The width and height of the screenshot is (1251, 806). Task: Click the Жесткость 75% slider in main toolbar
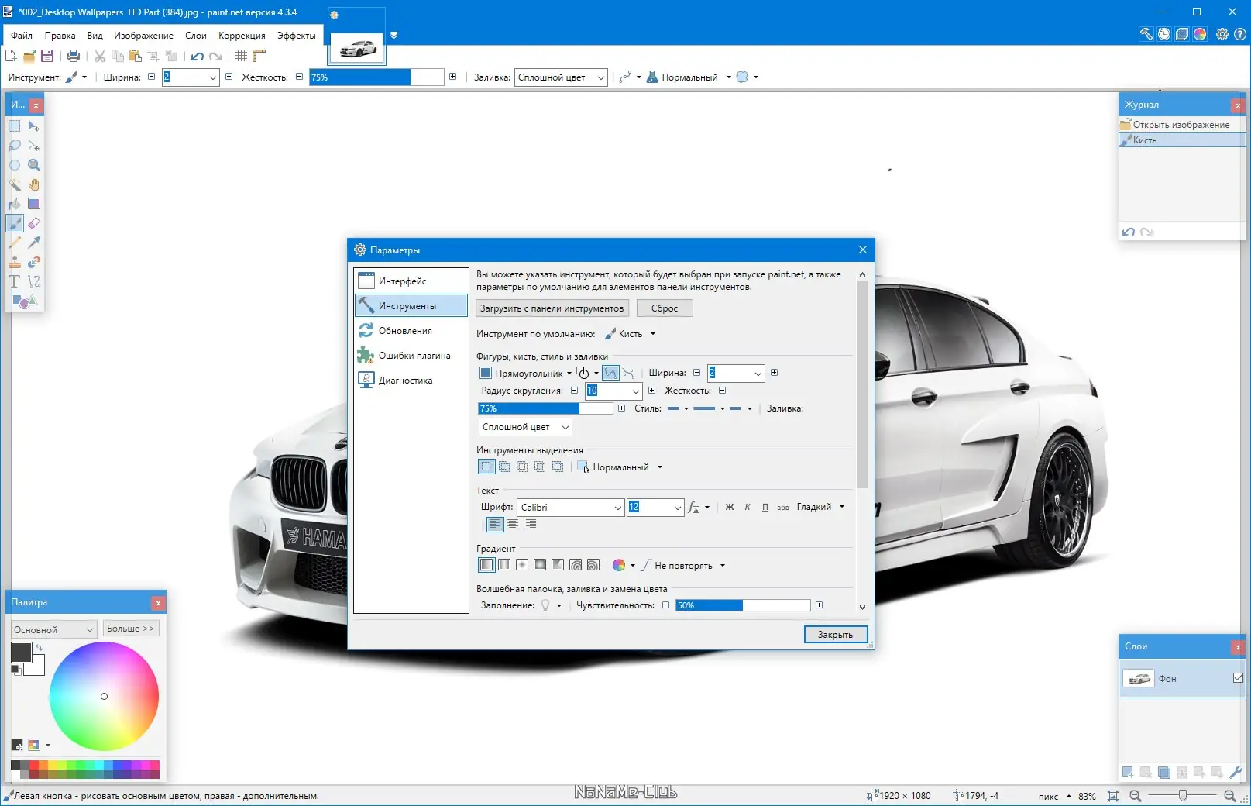click(376, 77)
